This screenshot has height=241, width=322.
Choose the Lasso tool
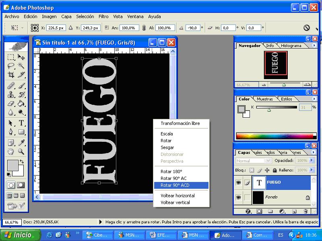pyautogui.click(x=11, y=66)
